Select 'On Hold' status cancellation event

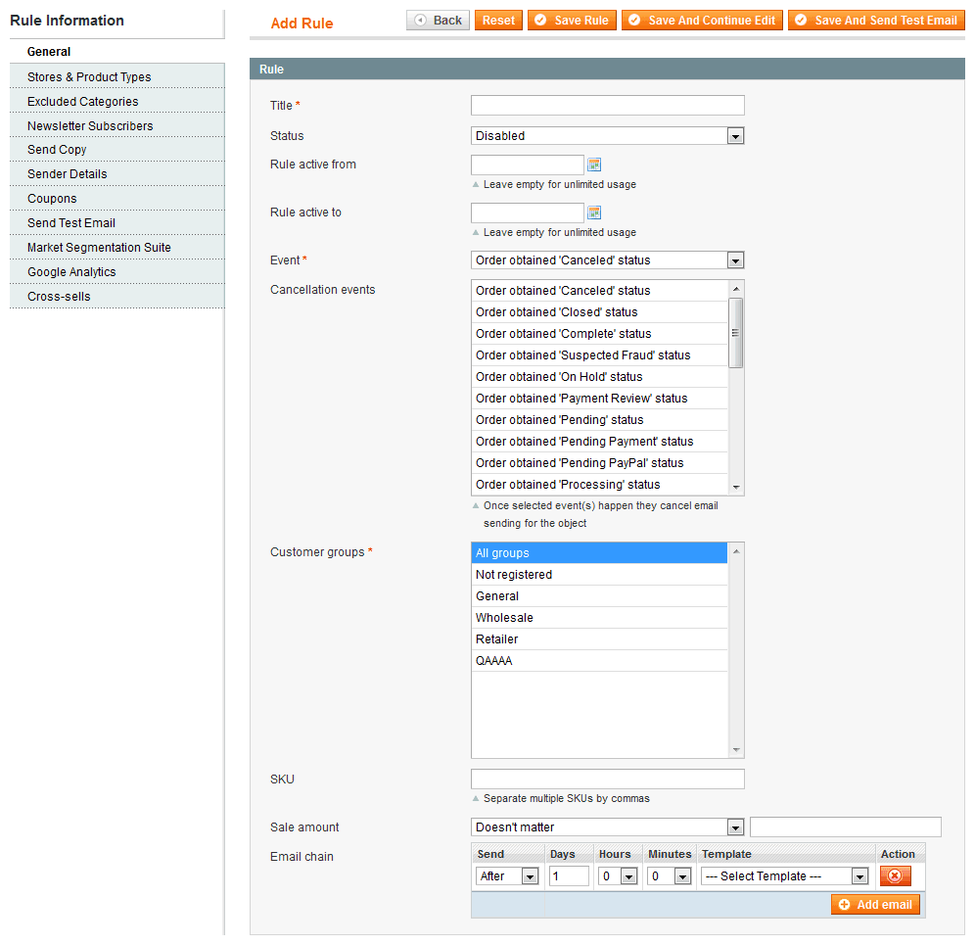599,377
